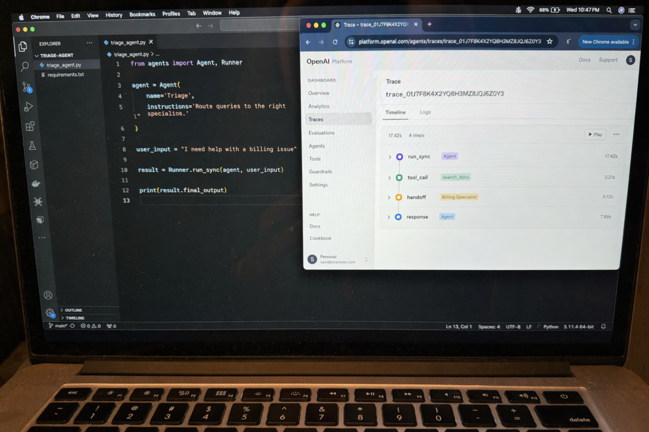Open the Search view in activity bar
This screenshot has width=649, height=432.
[25, 66]
